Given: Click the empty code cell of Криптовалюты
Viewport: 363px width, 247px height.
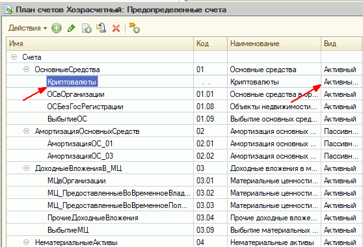Looking at the screenshot, I should click(x=210, y=82).
